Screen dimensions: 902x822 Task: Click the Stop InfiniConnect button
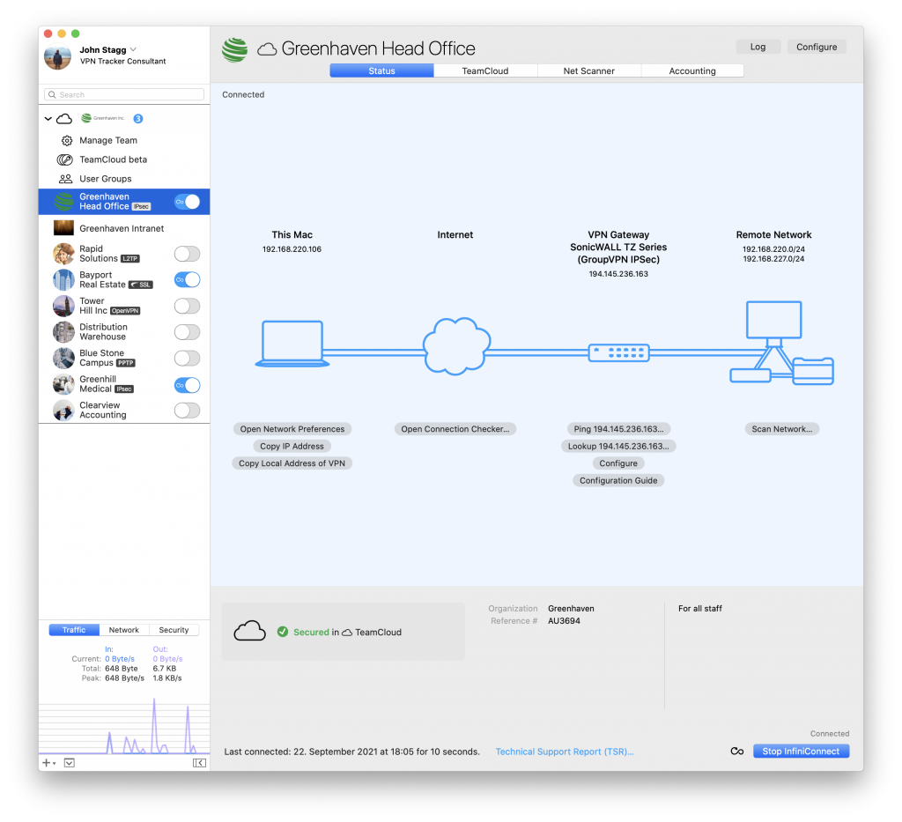pos(802,752)
